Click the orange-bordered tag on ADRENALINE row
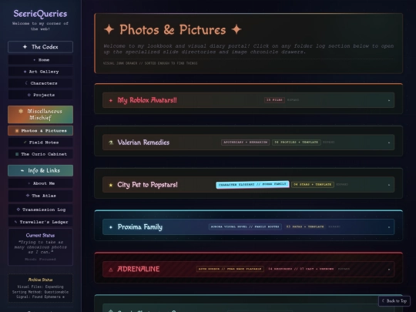The width and height of the screenshot is (416, 312). click(230, 269)
